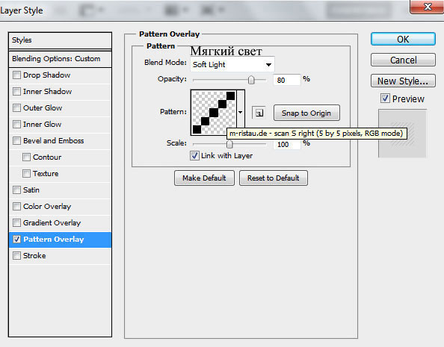Tick the Outer Glow checkbox

(x=16, y=107)
